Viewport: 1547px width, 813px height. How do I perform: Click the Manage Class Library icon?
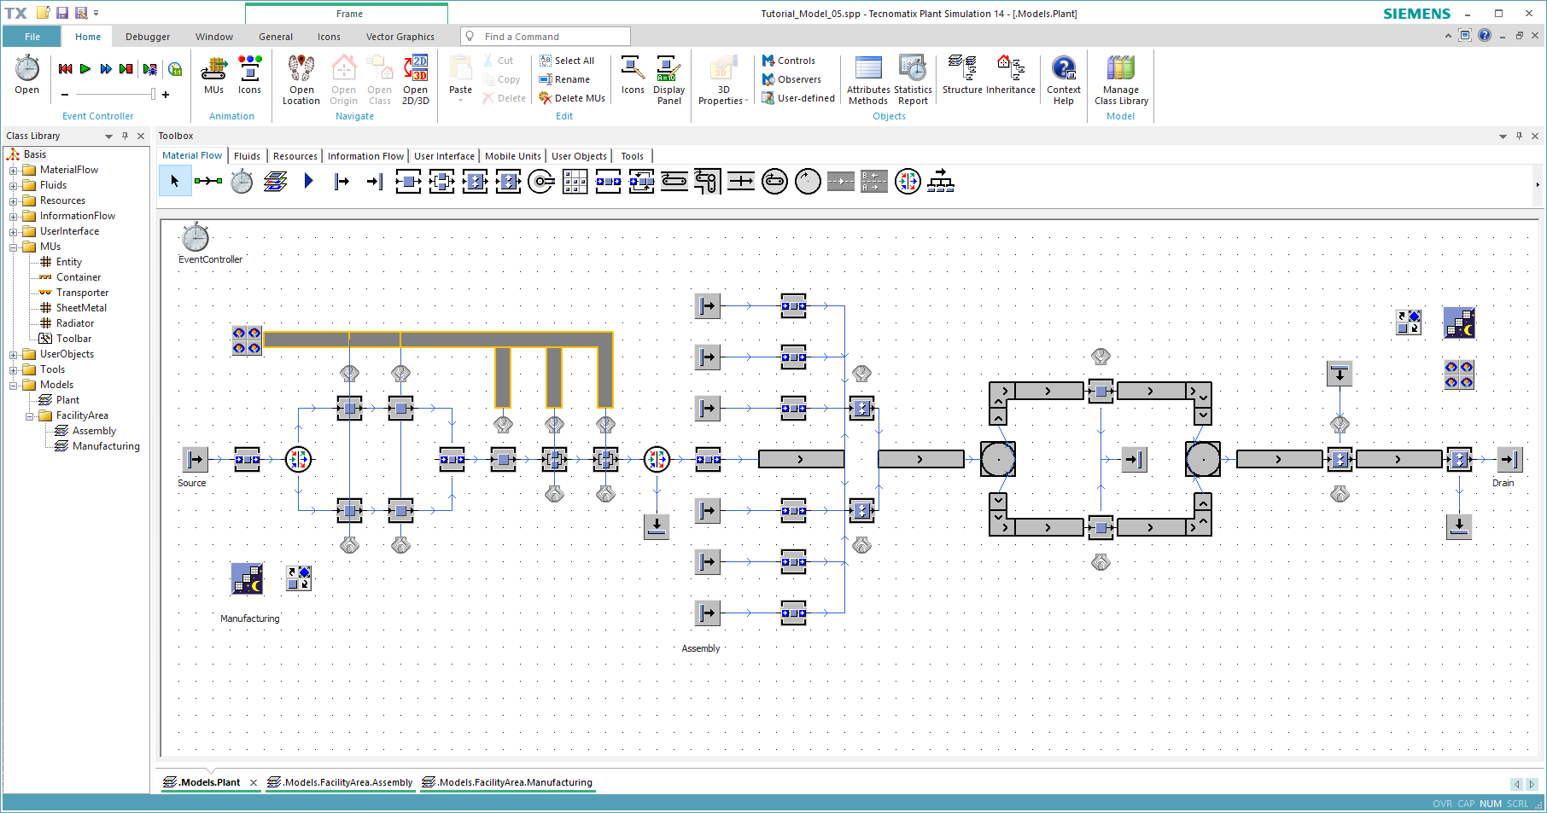tap(1120, 78)
